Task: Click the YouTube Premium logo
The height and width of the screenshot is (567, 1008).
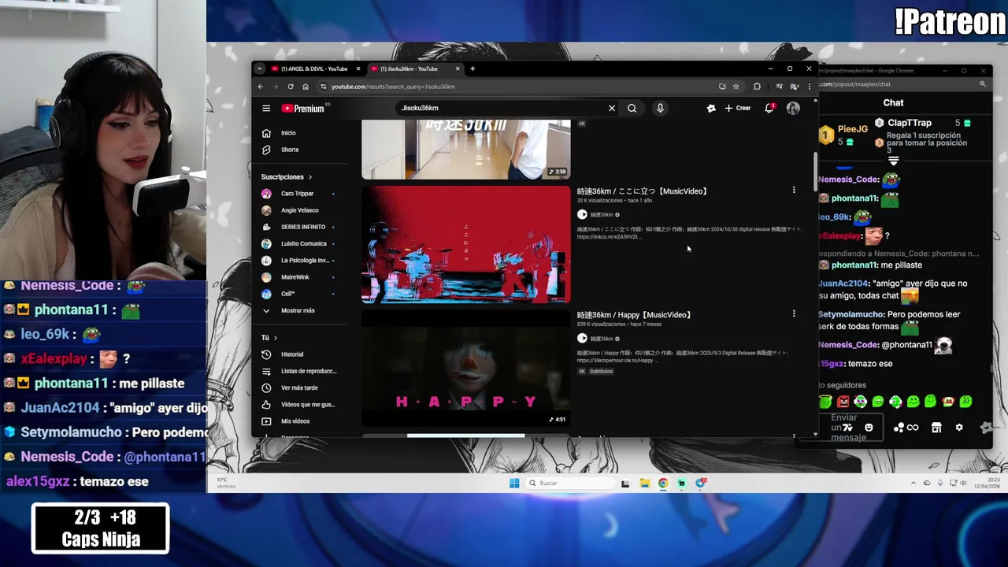Action: [303, 109]
